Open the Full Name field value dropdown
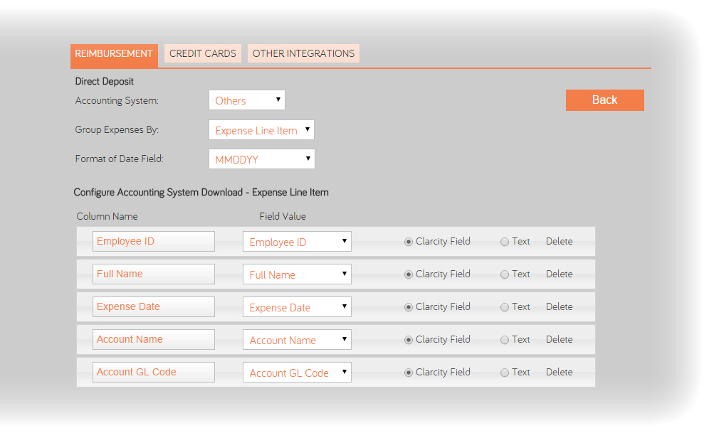This screenshot has width=709, height=433. [297, 274]
